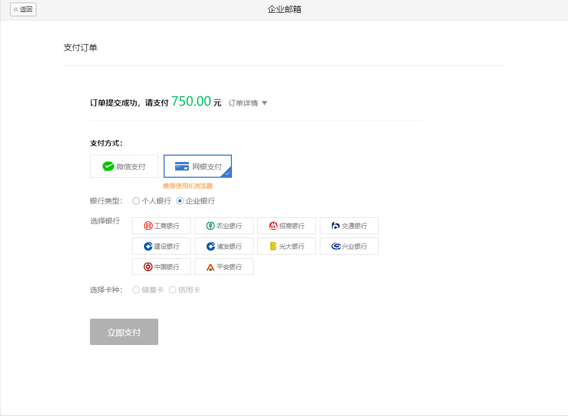The image size is (568, 416).
Task: Select the 储蓄卡 card type option
Action: [x=136, y=289]
